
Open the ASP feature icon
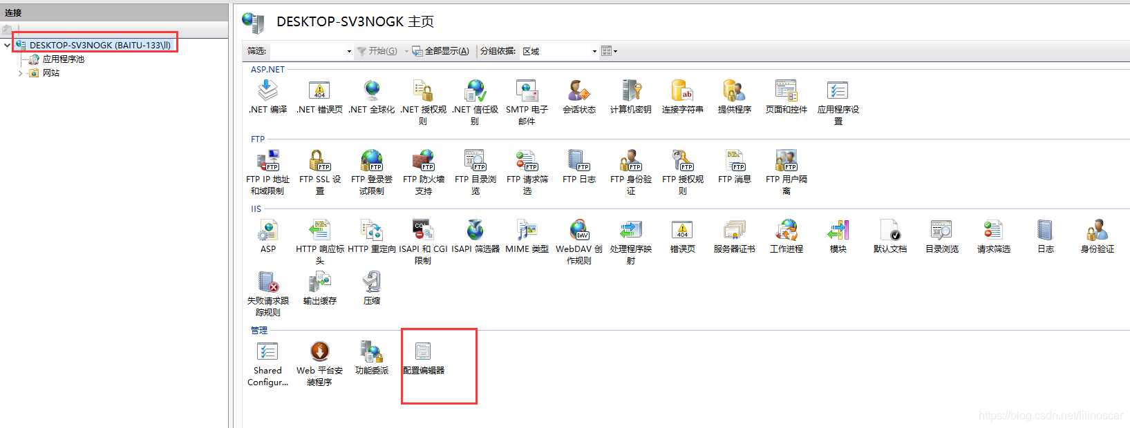click(x=268, y=236)
